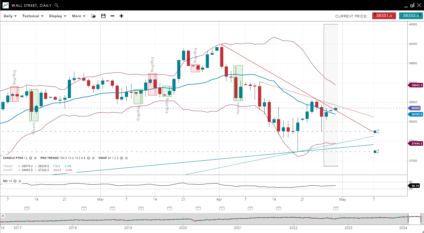Click the red sell price 38351.0
Viewport: 424px width, 233px height.
click(384, 16)
